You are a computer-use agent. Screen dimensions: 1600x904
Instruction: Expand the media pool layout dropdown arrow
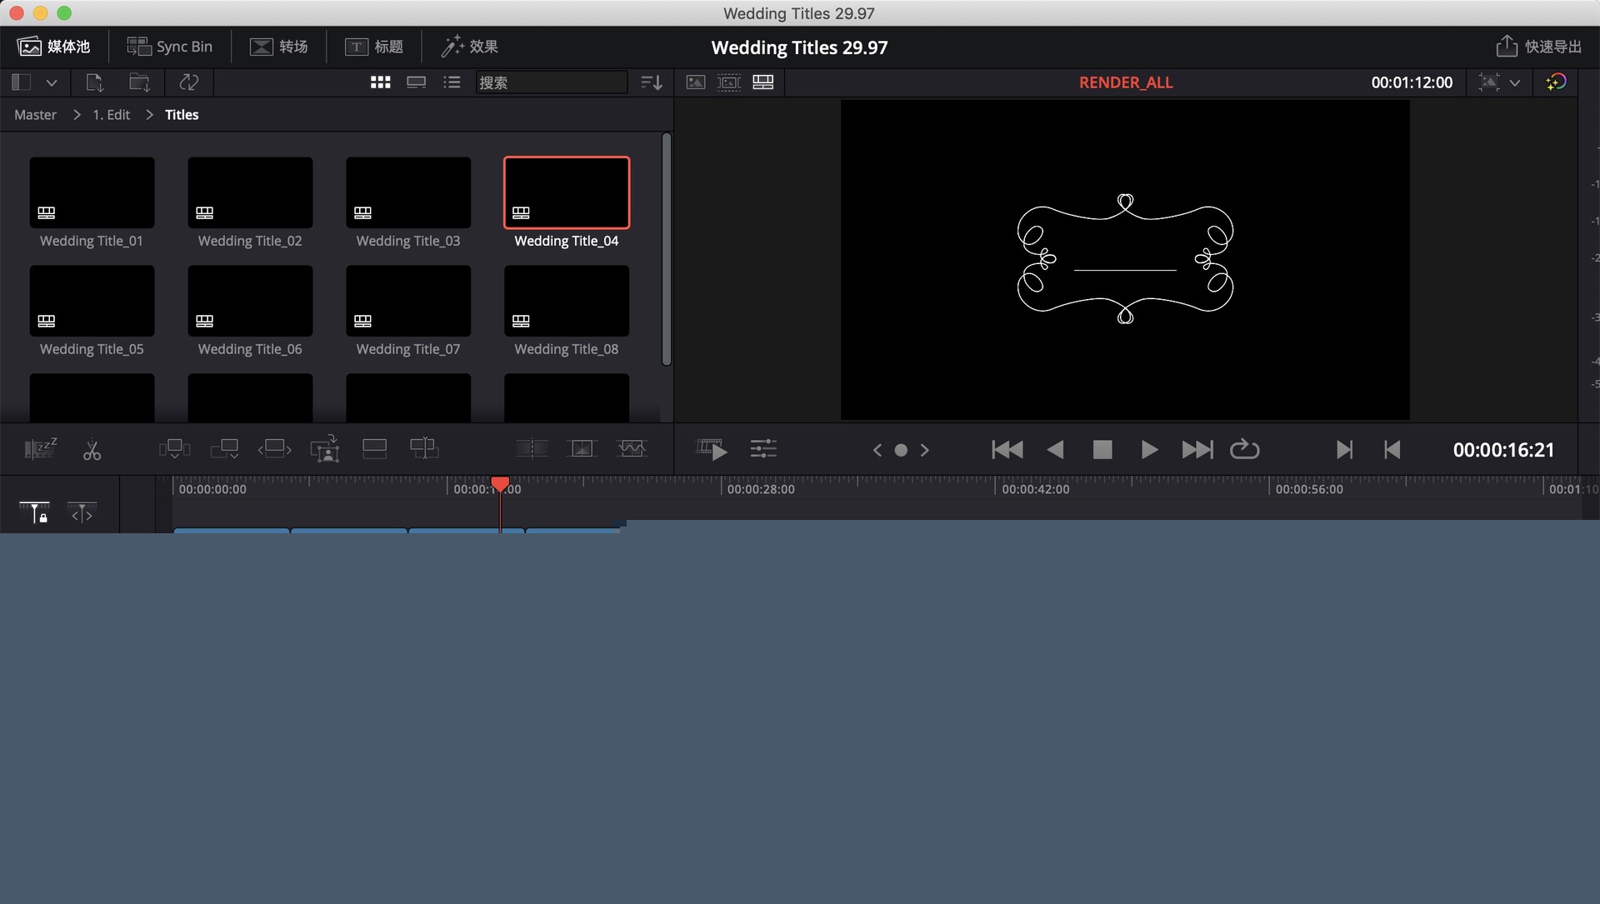coord(52,82)
